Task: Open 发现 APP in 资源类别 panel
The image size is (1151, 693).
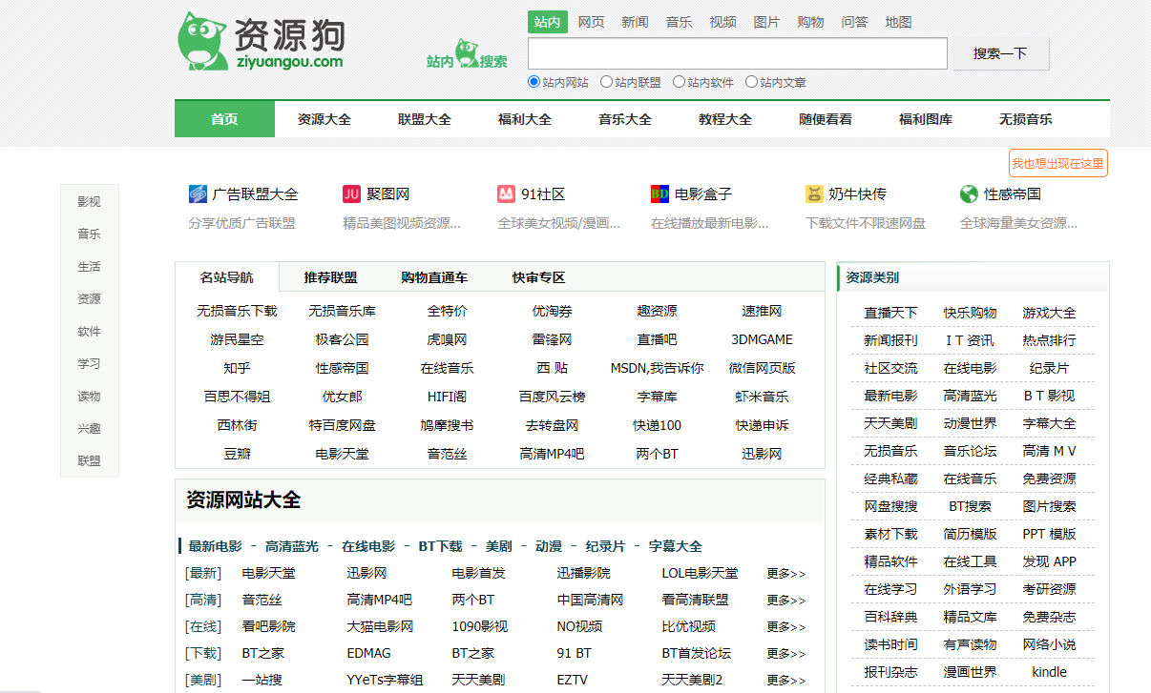Action: click(1049, 561)
